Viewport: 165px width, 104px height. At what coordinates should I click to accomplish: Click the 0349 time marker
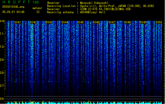pos(143,22)
